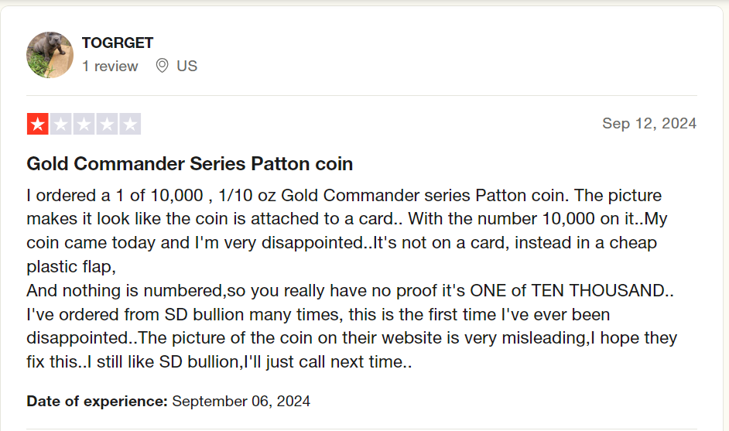Click the first line starting 'I ordered a 1'

coord(344,195)
